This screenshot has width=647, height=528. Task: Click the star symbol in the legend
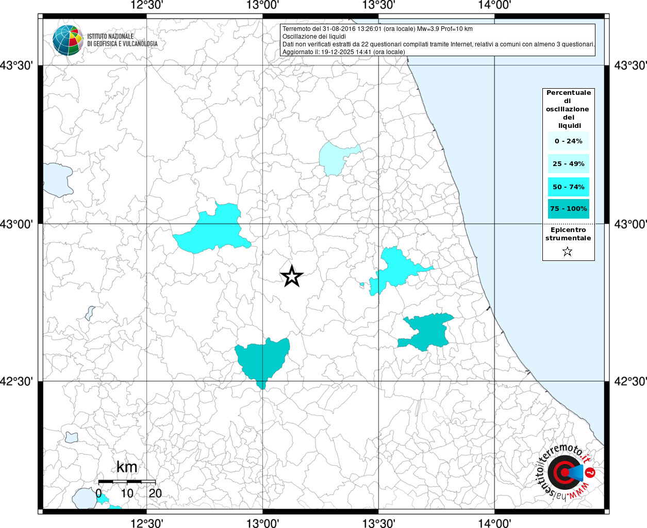pos(568,252)
